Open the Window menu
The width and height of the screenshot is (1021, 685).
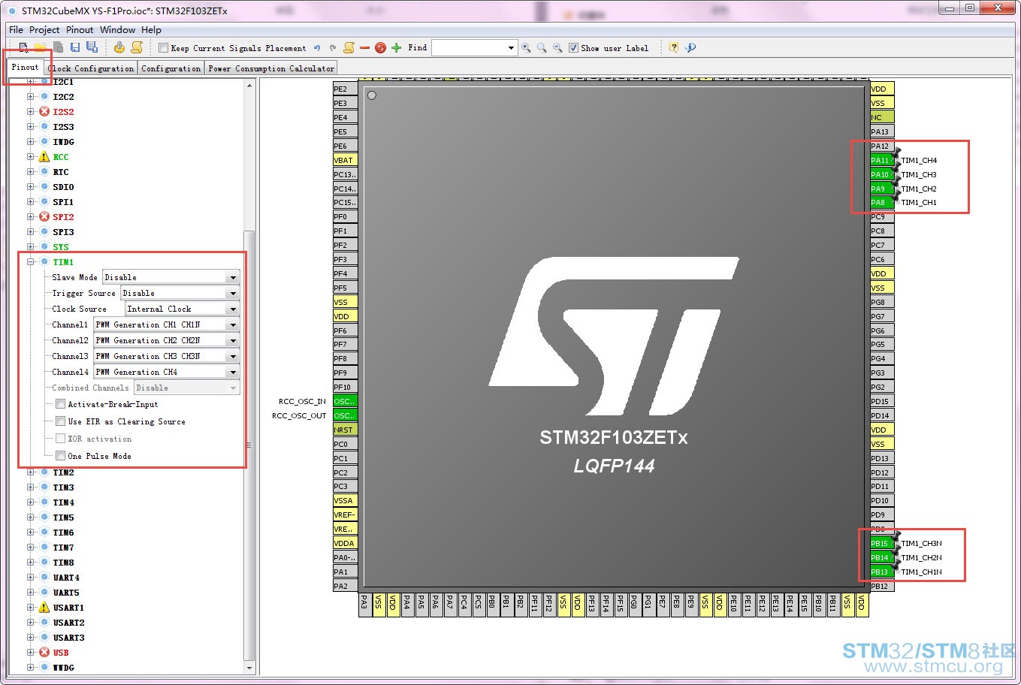tap(117, 30)
